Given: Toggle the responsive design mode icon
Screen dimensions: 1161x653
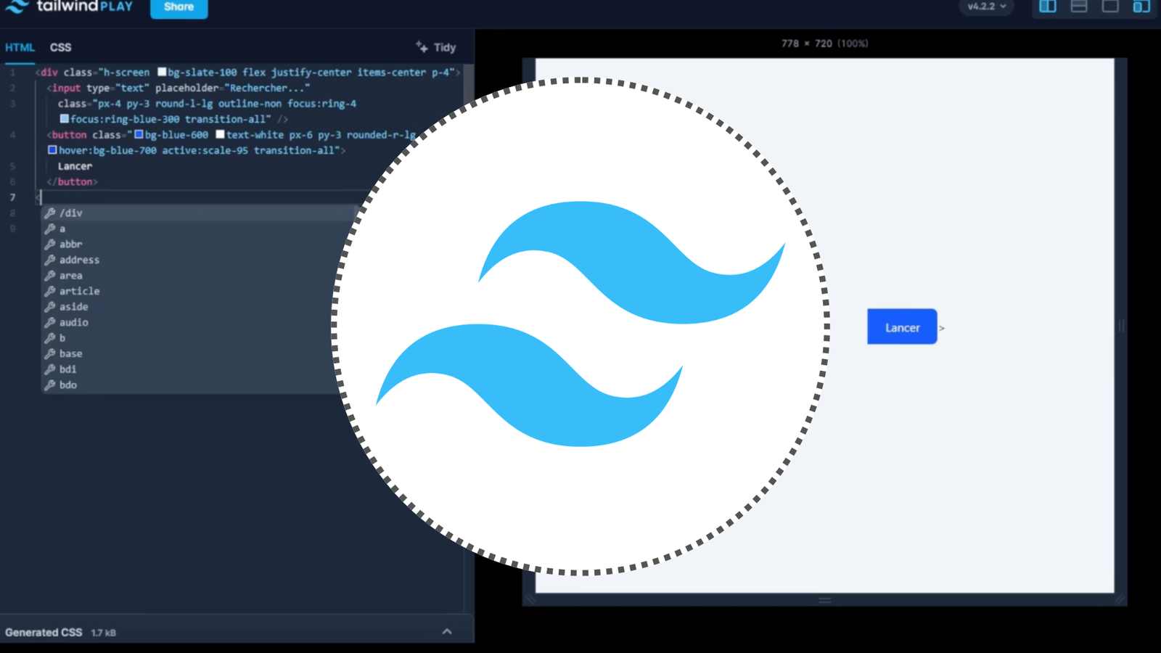Looking at the screenshot, I should (x=1141, y=7).
